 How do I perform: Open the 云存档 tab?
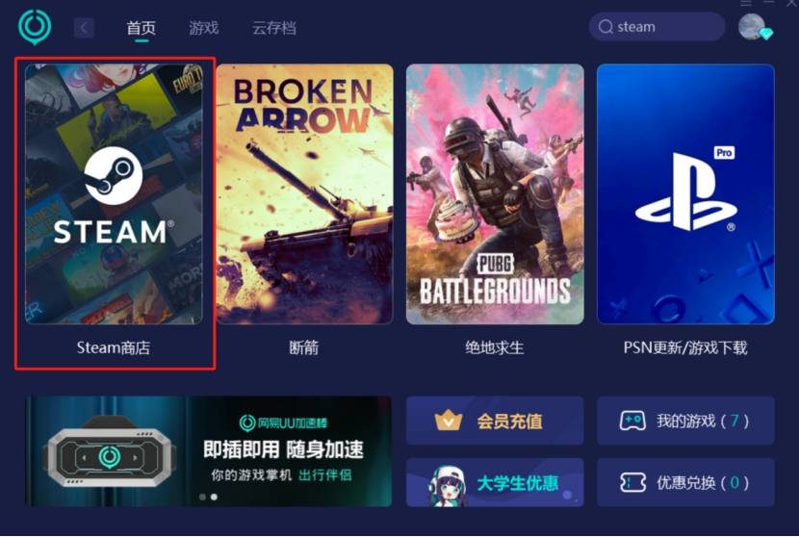[274, 28]
